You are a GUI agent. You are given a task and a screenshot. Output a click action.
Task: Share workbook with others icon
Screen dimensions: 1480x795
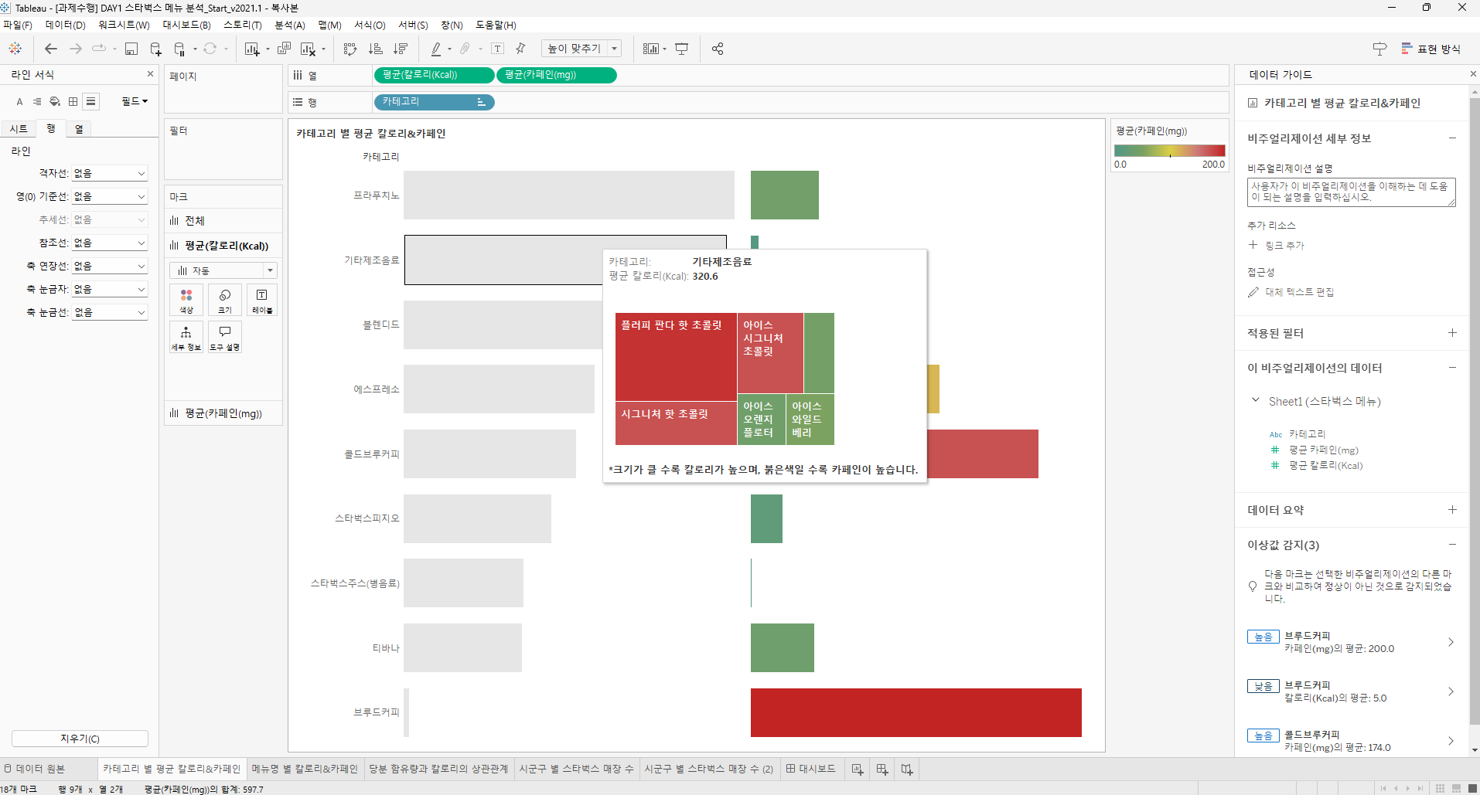[718, 49]
